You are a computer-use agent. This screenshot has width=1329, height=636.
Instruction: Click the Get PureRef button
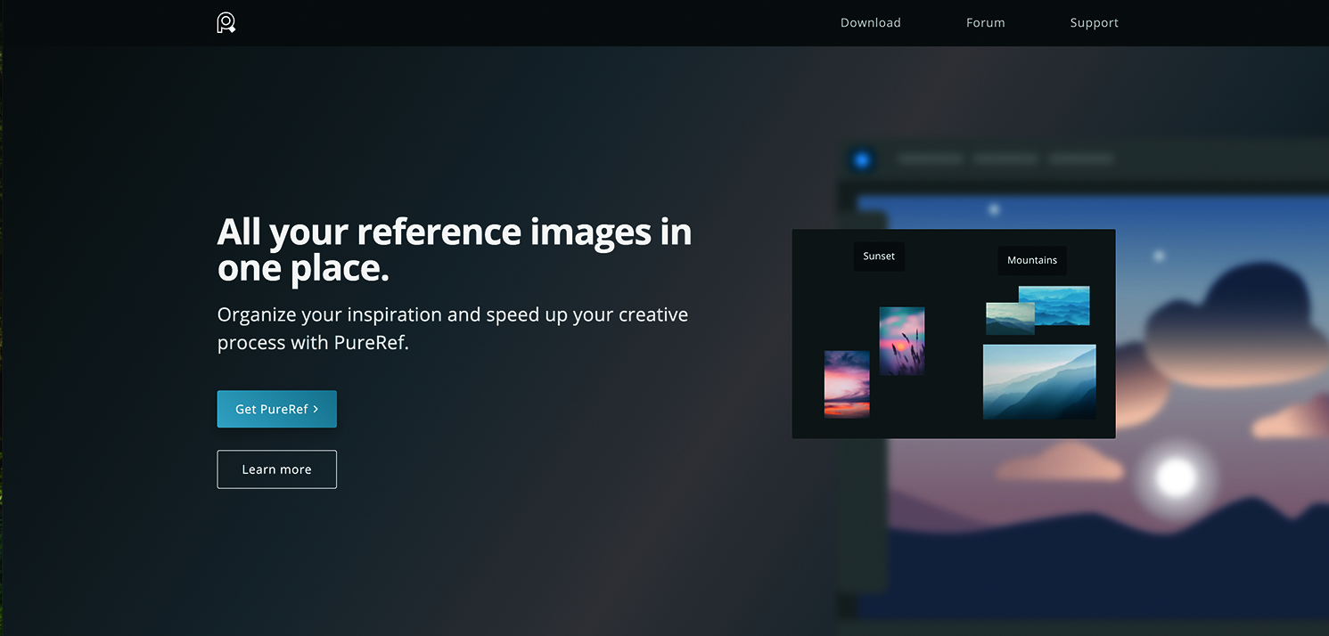276,409
